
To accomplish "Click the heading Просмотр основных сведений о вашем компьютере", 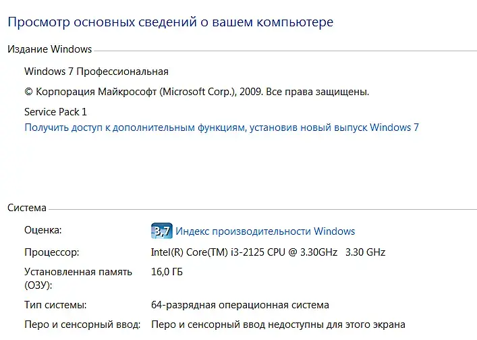I will (170, 22).
